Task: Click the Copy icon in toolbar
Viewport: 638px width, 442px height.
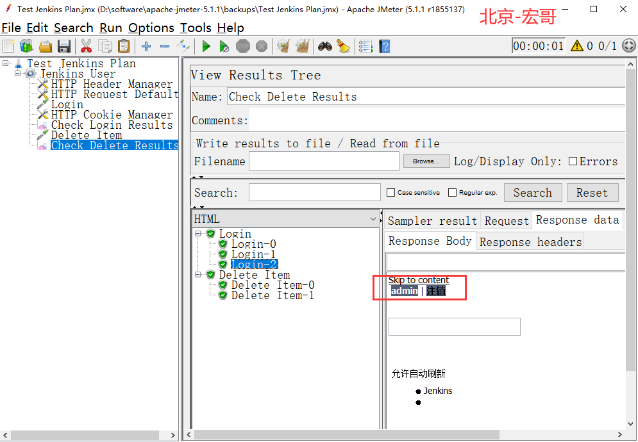Action: [105, 46]
